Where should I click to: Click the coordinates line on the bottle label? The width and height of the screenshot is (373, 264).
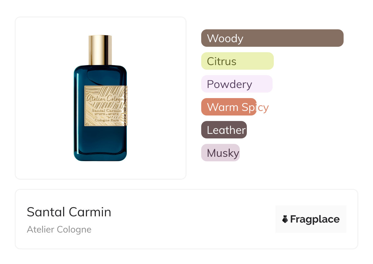[106, 115]
